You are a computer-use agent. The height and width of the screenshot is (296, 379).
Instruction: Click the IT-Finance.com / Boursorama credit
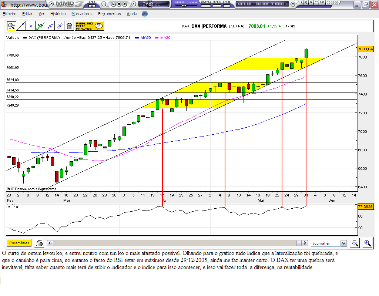[x=32, y=189]
